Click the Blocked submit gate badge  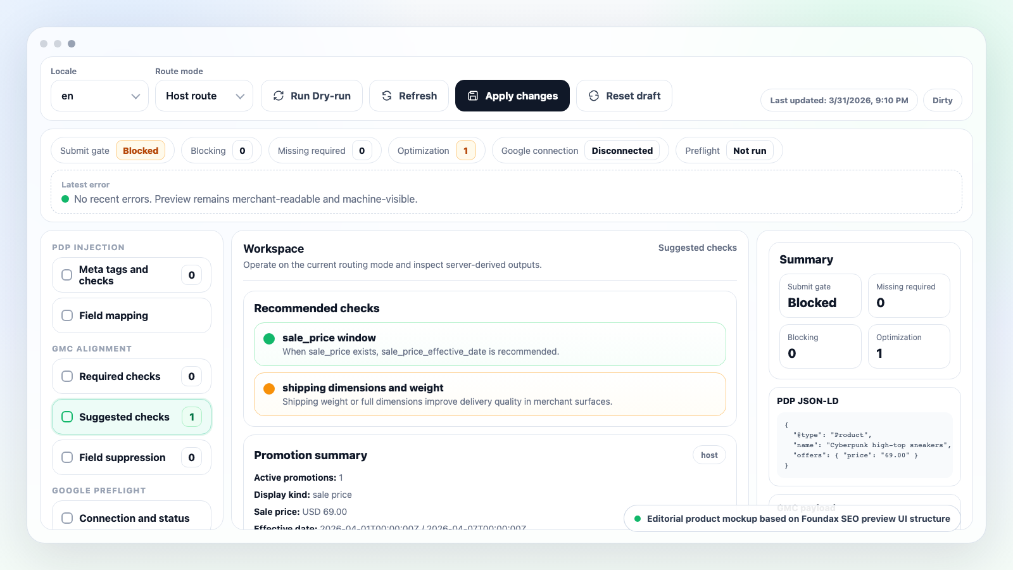(141, 151)
